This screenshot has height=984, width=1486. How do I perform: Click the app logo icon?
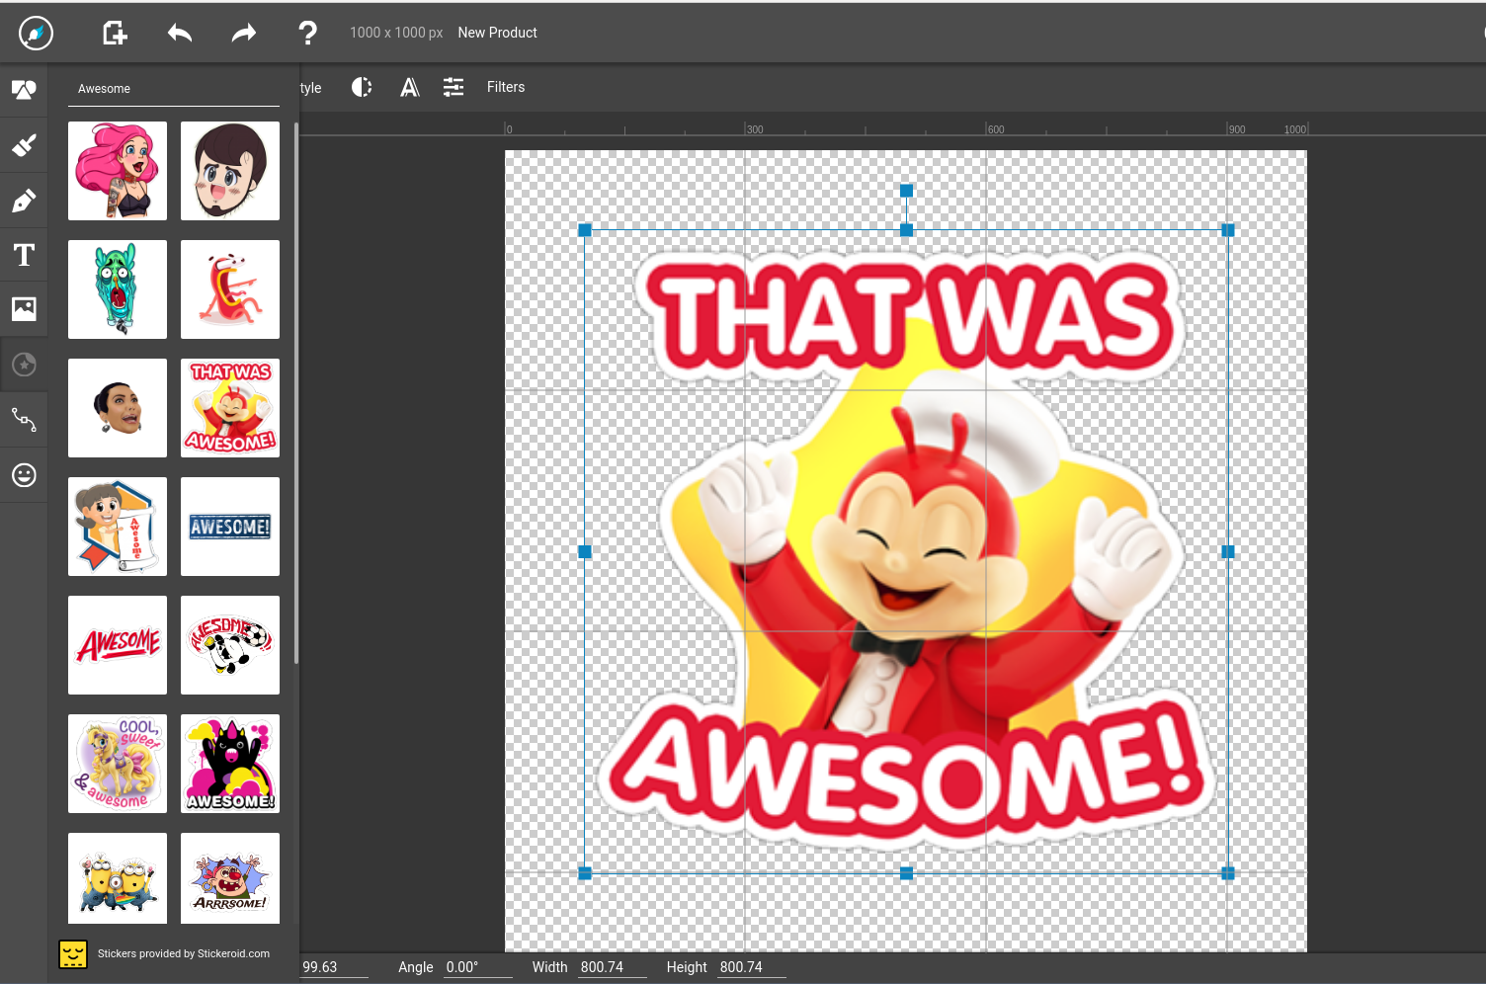36,33
